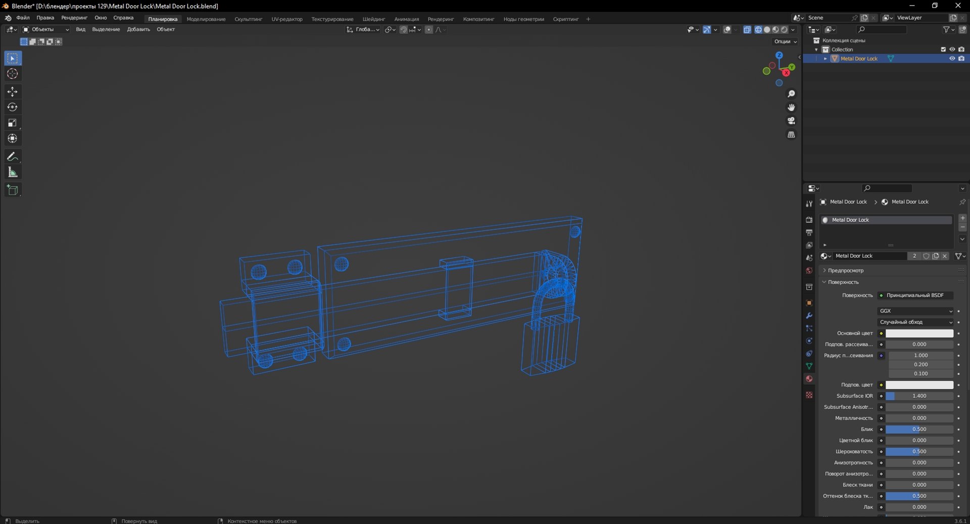The image size is (970, 524).
Task: Open the View Layer properties tab
Action: click(809, 245)
